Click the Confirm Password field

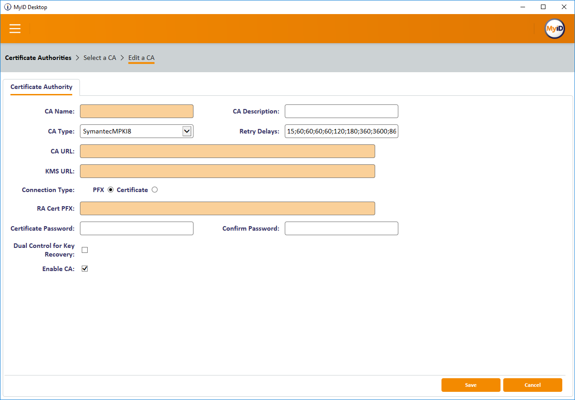coord(342,228)
